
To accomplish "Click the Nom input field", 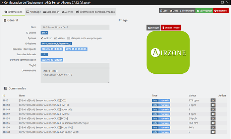I will [75, 27].
